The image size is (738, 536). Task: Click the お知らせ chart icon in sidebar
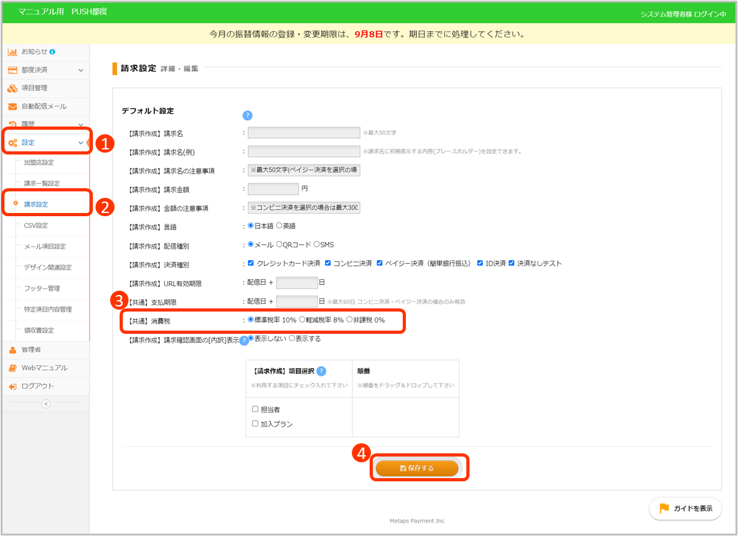(x=12, y=52)
